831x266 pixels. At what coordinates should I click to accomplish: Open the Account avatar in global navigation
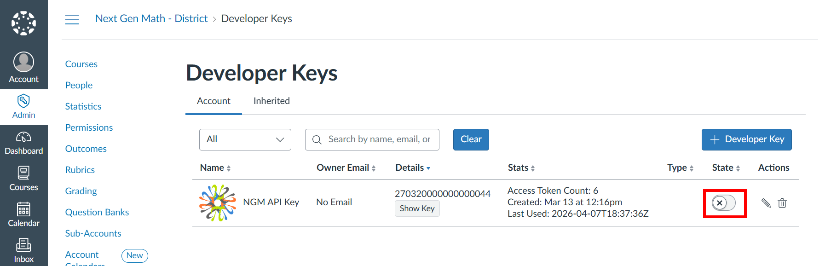point(23,62)
